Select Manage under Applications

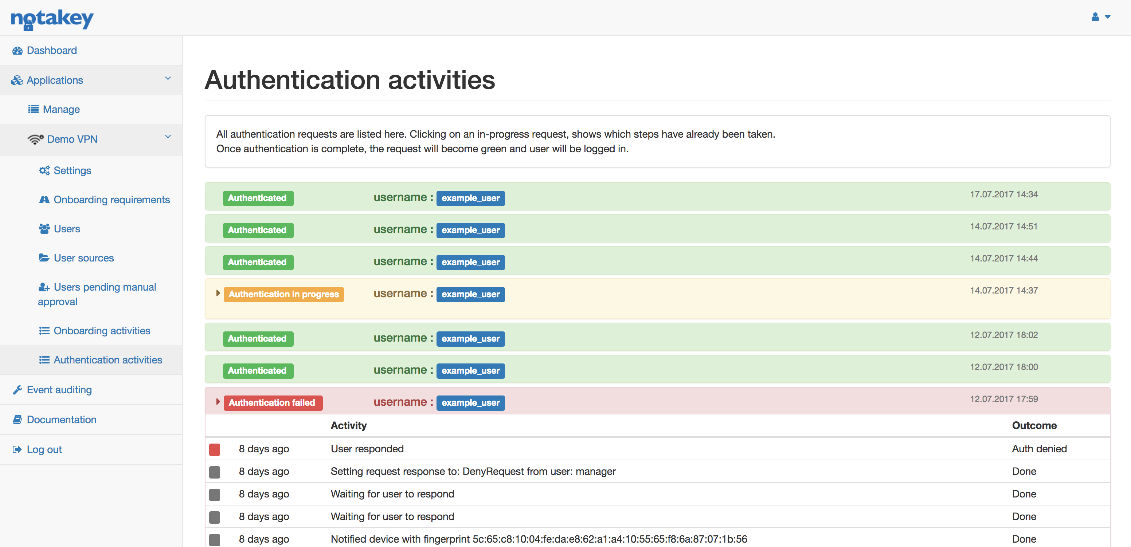pos(60,109)
